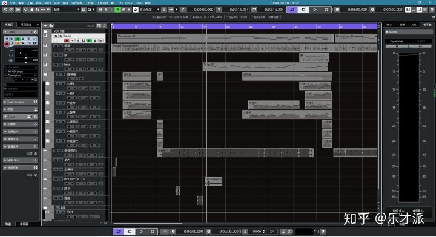
Task: Switch to the CR tab in right zone
Action: (x=414, y=25)
